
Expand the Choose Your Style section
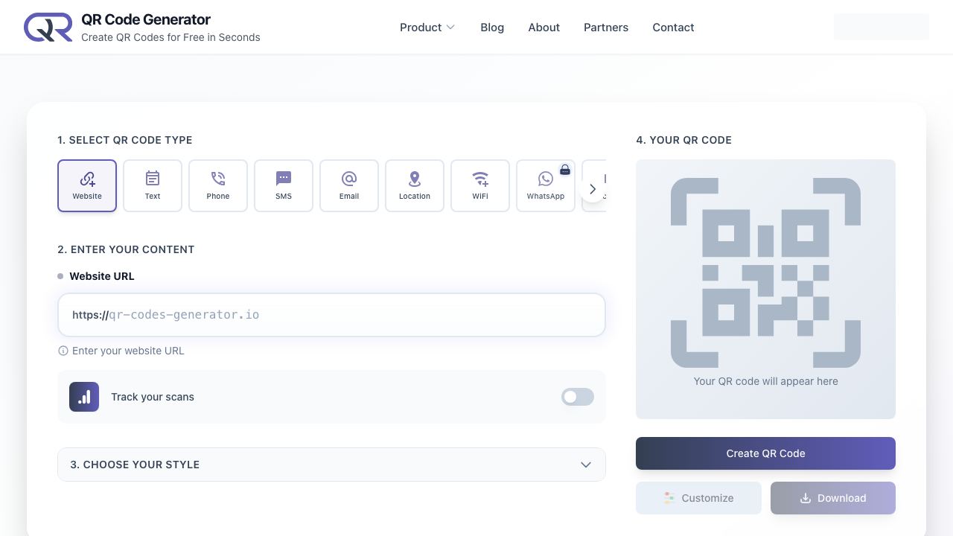[x=331, y=465]
